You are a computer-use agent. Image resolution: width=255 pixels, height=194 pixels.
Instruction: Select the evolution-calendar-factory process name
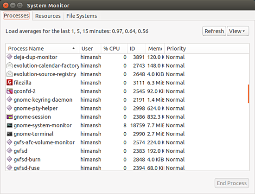tap(46, 65)
